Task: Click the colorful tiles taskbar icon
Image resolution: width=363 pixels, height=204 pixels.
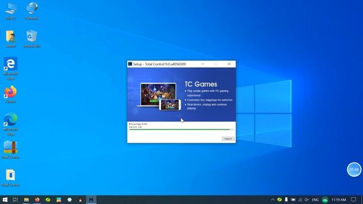Action: pos(58,199)
